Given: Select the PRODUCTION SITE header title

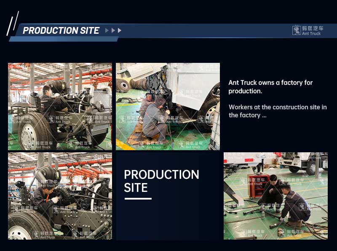Looking at the screenshot, I should pos(61,30).
